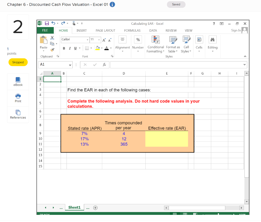Decrease font size with small A icon

click(x=110, y=40)
